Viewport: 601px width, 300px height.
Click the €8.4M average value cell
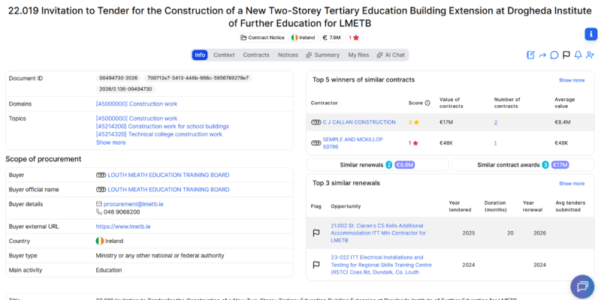coord(562,122)
